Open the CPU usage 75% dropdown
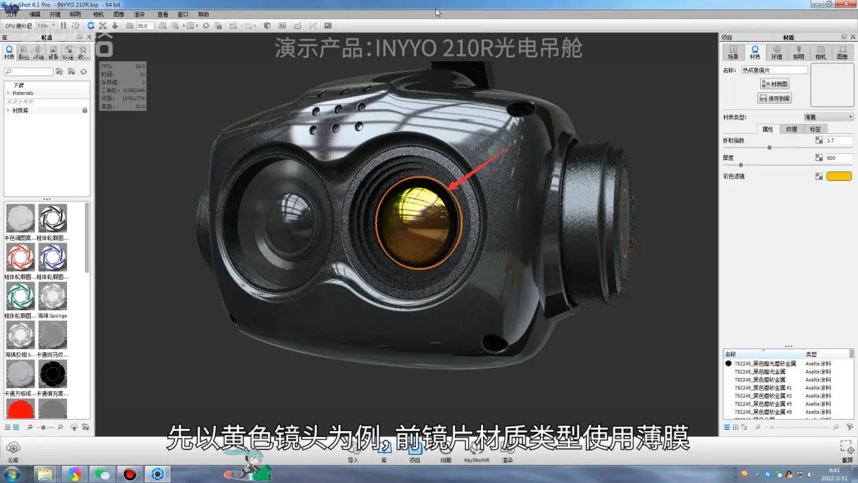 (46, 26)
